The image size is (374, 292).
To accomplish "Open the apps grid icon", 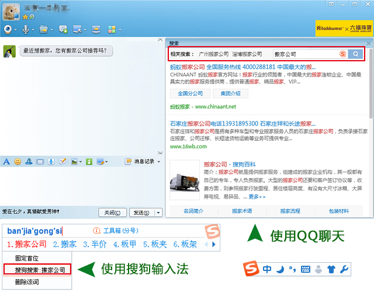I will [112, 30].
